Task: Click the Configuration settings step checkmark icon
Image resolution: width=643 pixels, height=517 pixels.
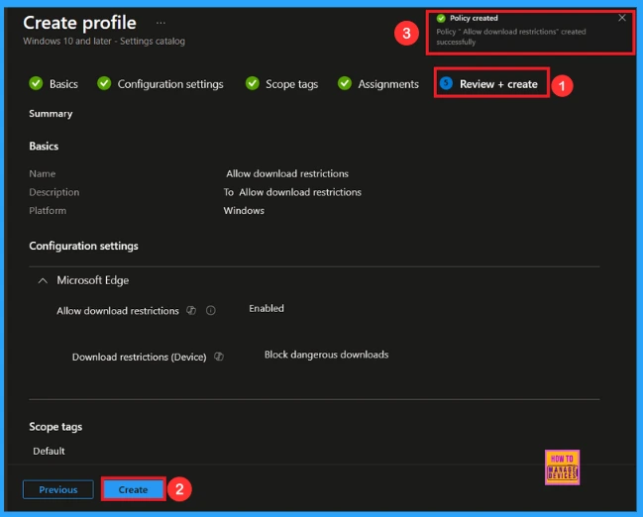Action: (104, 83)
